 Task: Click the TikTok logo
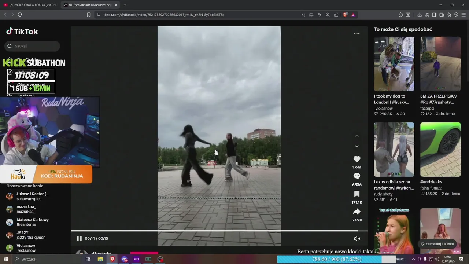click(22, 32)
